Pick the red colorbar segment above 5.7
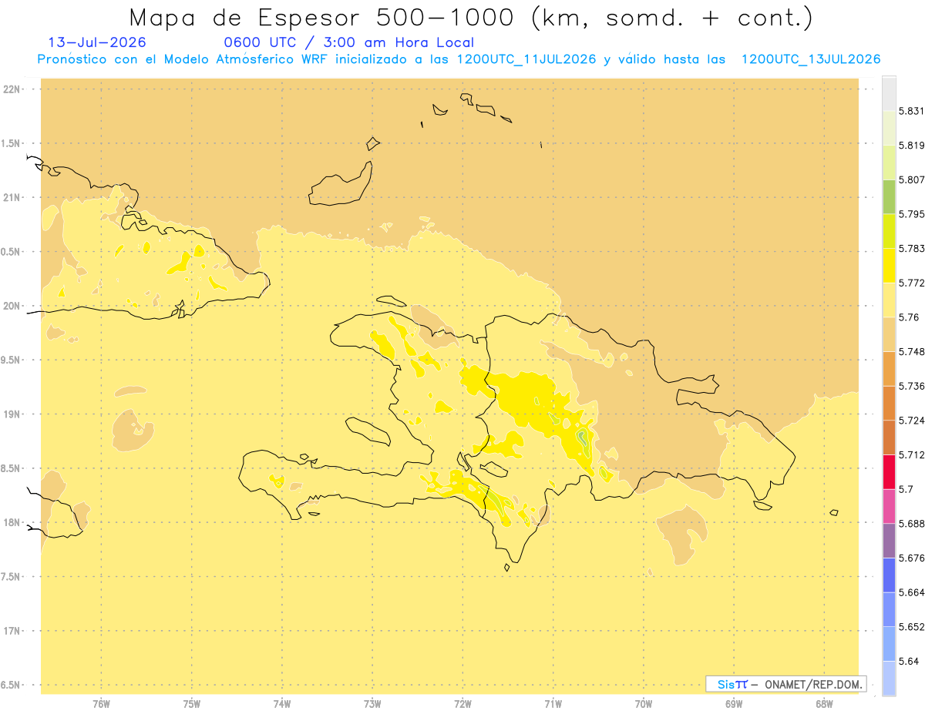This screenshot has width=925, height=714. point(889,472)
